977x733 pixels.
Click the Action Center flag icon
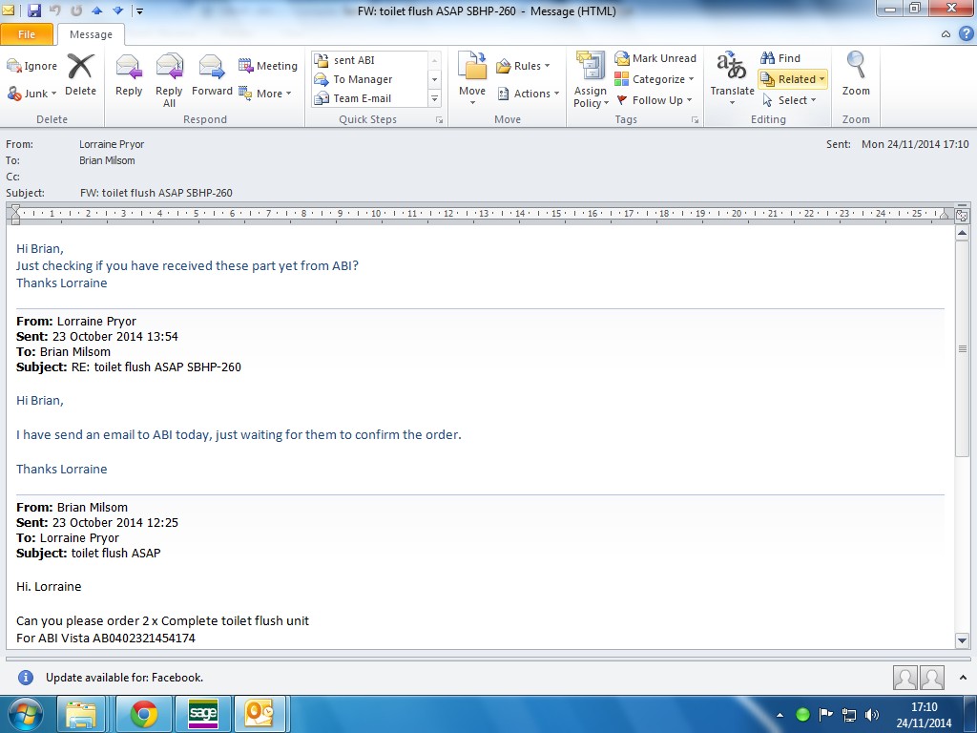825,714
